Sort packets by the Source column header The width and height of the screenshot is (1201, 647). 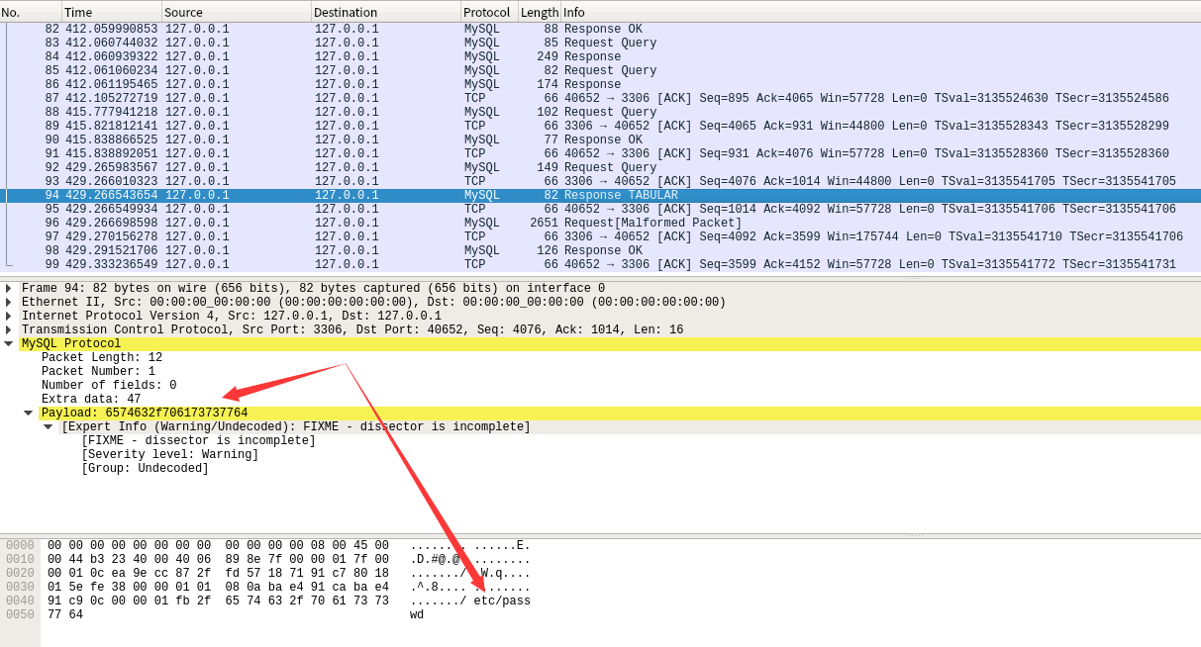tap(236, 12)
